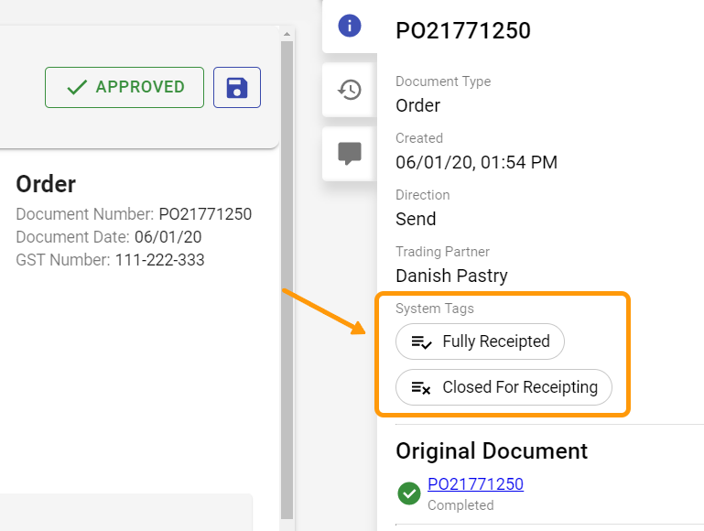Open the history clock icon tab
Viewport: 704px width, 531px height.
(350, 90)
